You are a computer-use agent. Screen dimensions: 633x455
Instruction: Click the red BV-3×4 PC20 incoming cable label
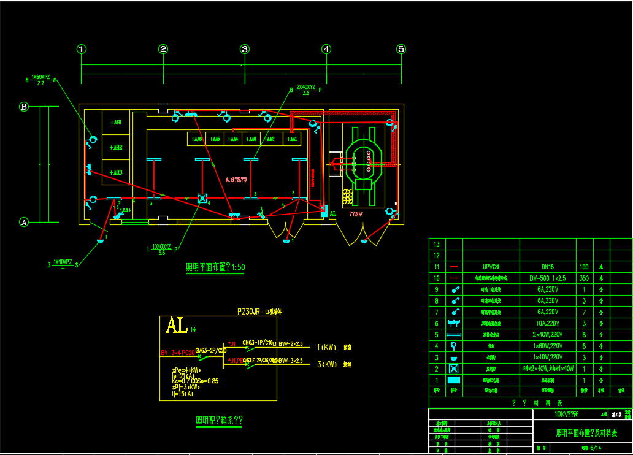point(178,353)
